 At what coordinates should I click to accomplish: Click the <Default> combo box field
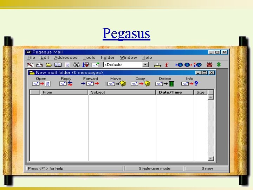(x=126, y=65)
